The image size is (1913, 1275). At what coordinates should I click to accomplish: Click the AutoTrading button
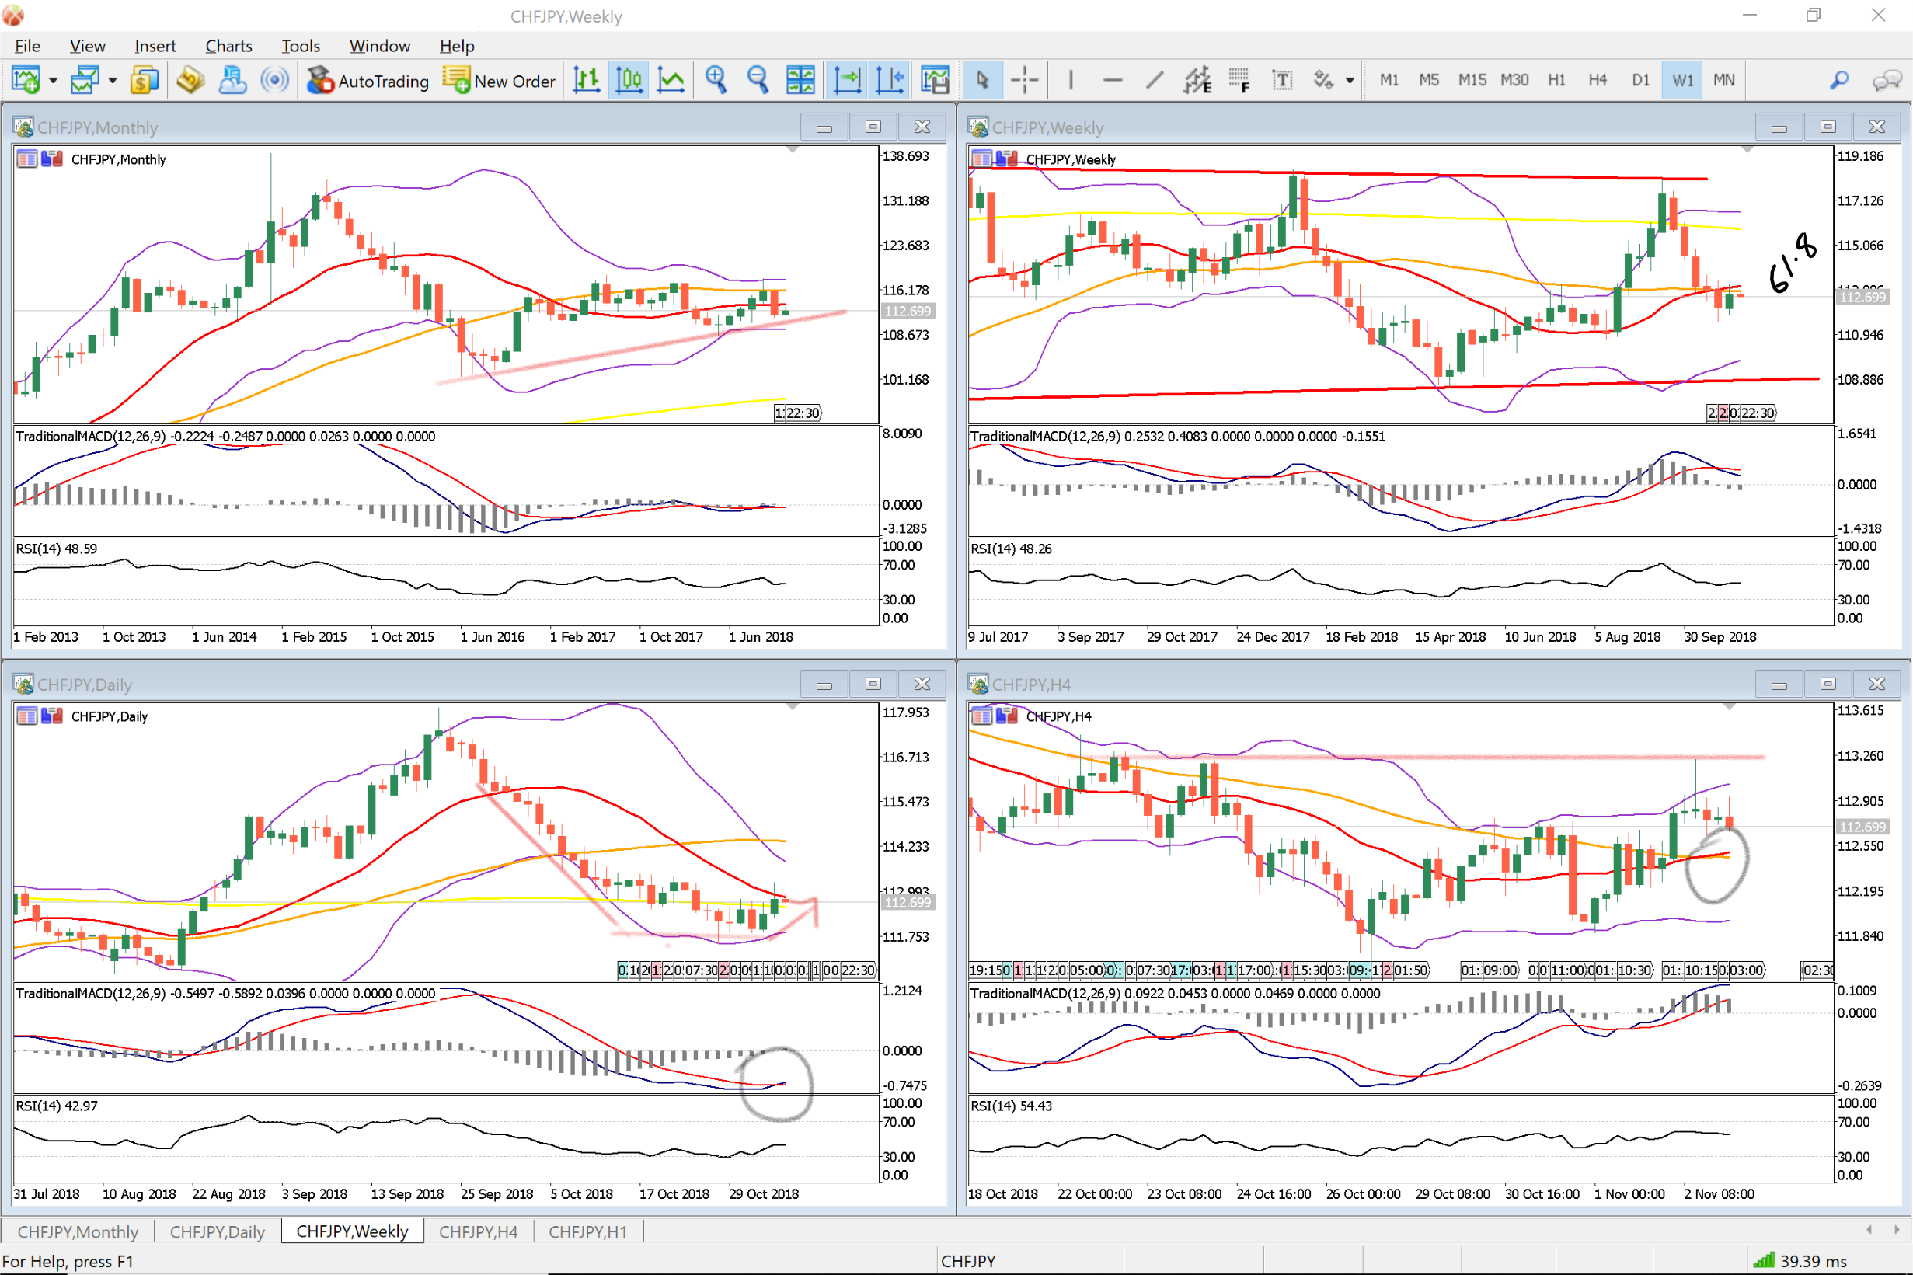click(368, 80)
